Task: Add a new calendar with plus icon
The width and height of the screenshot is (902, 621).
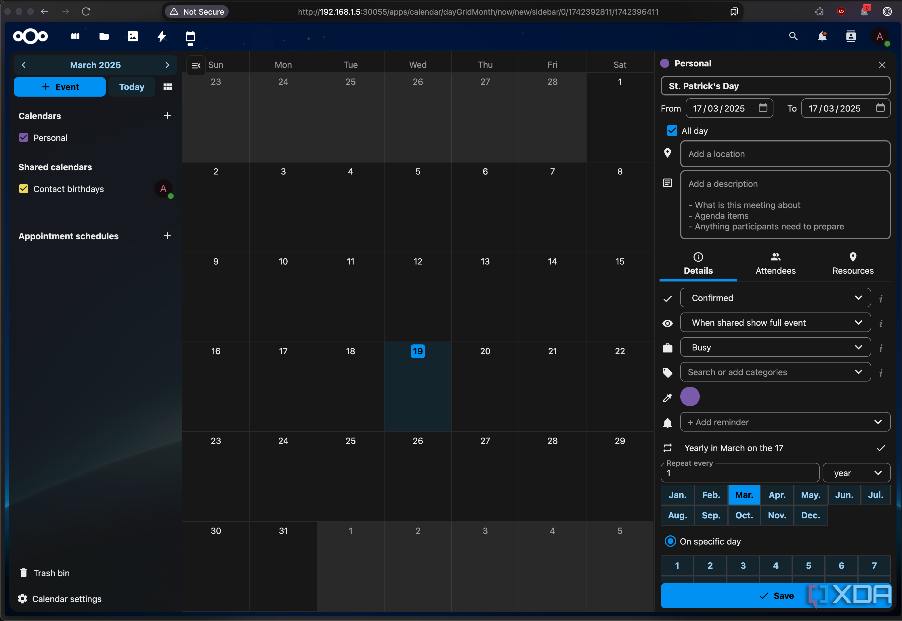Action: coord(167,116)
